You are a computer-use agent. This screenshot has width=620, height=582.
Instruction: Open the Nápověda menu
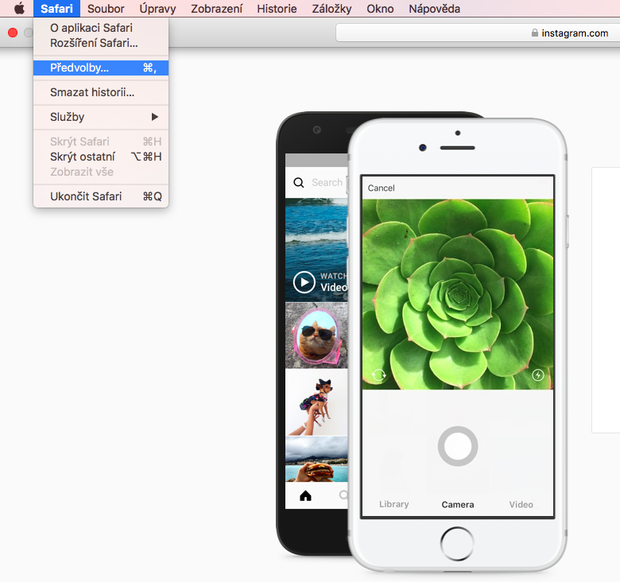pos(434,8)
